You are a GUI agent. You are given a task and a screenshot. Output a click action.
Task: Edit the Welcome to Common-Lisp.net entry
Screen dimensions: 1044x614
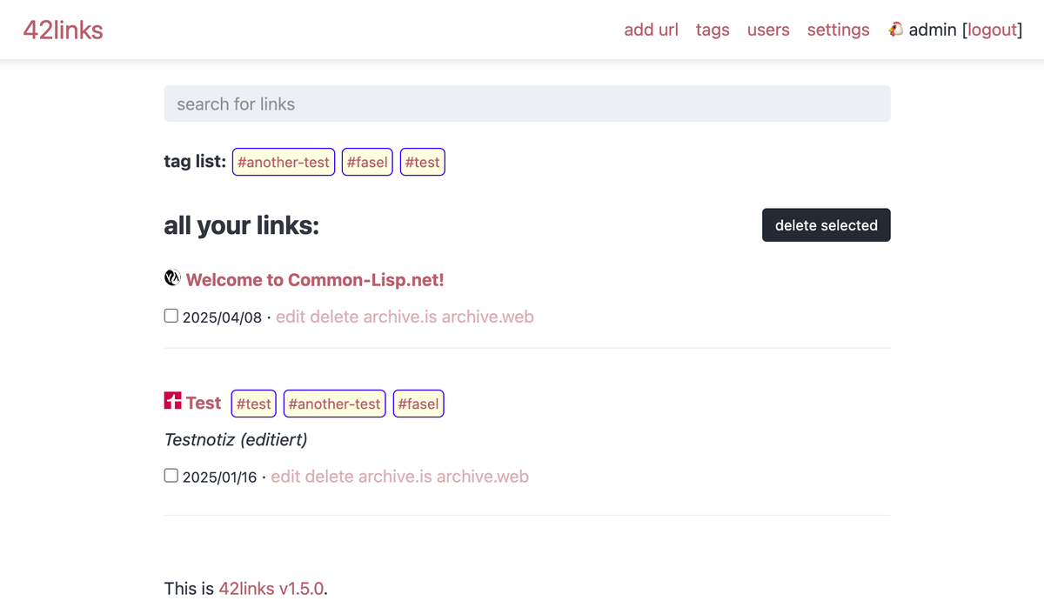[x=291, y=317]
